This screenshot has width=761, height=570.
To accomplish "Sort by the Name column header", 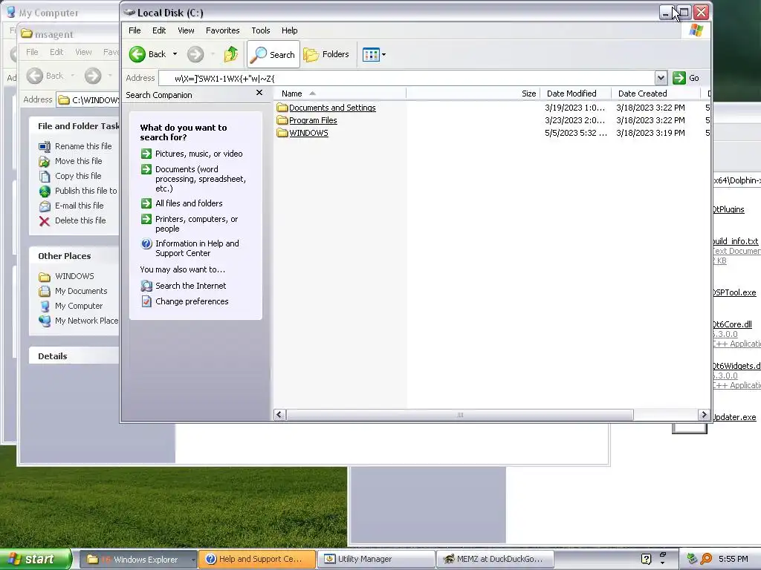I will 340,94.
